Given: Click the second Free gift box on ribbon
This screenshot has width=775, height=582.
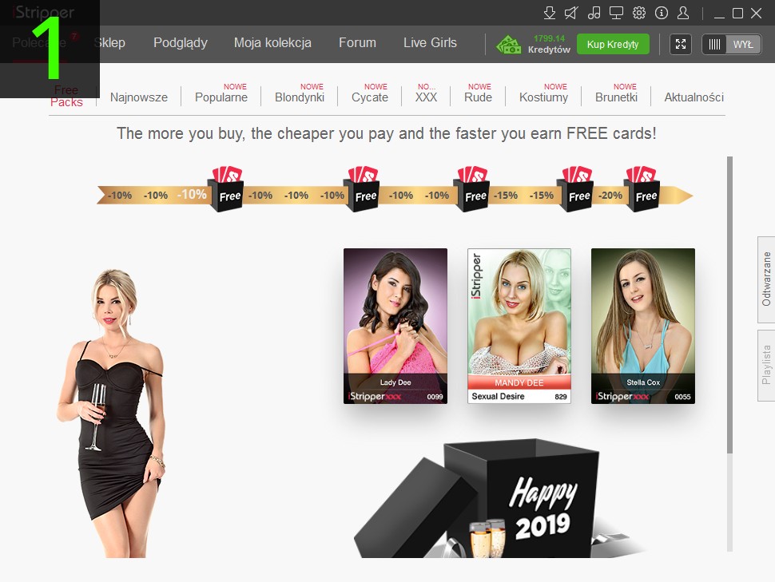Looking at the screenshot, I should point(363,190).
